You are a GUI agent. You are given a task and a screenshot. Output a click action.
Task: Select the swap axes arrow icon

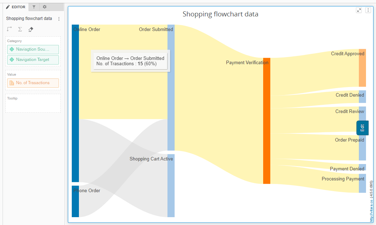9,29
